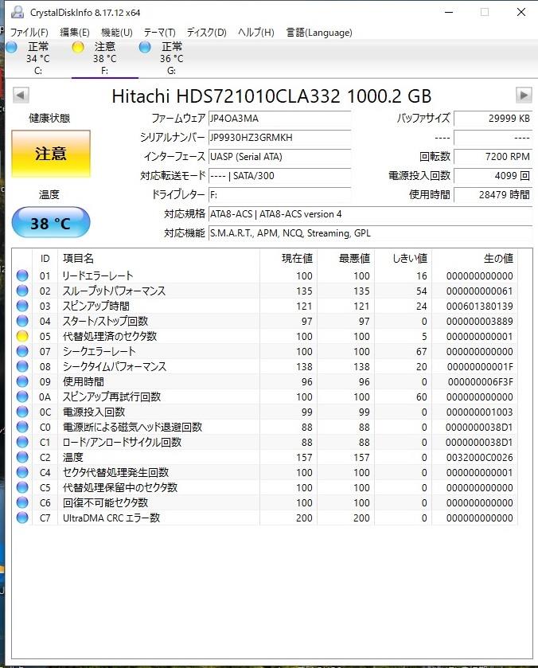Click the 項目名 column header
The height and width of the screenshot is (668, 538).
click(158, 258)
